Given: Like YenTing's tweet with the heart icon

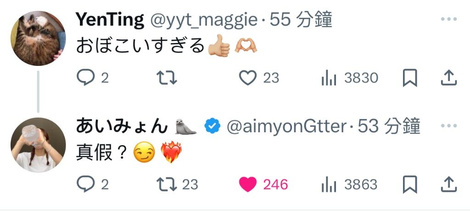Looking at the screenshot, I should (x=247, y=78).
